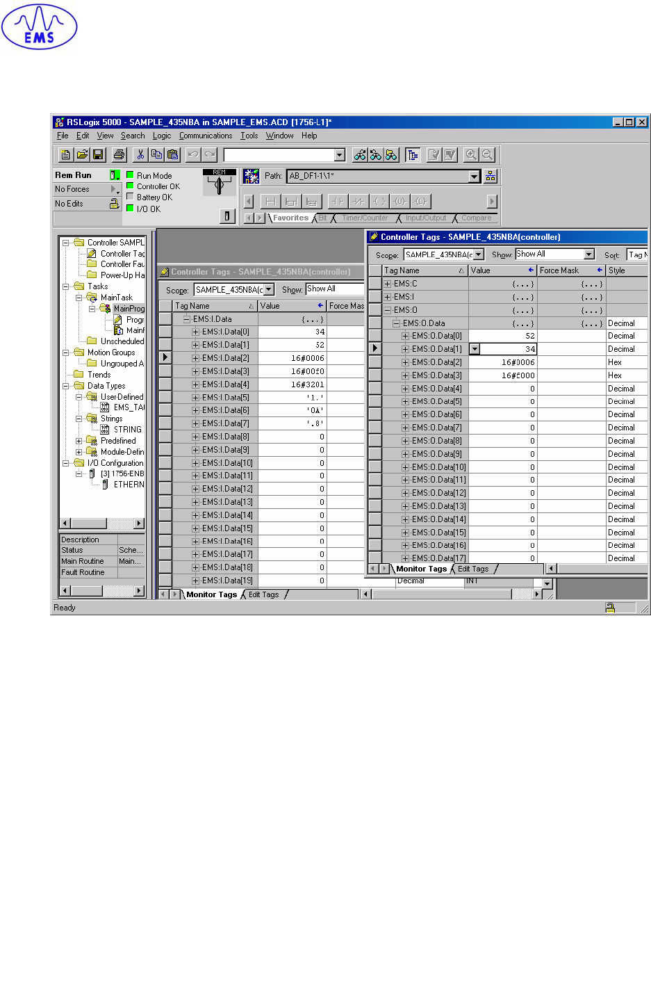Click EMS:I.Data[4] value 16#3201
The image size is (651, 997).
[292, 384]
